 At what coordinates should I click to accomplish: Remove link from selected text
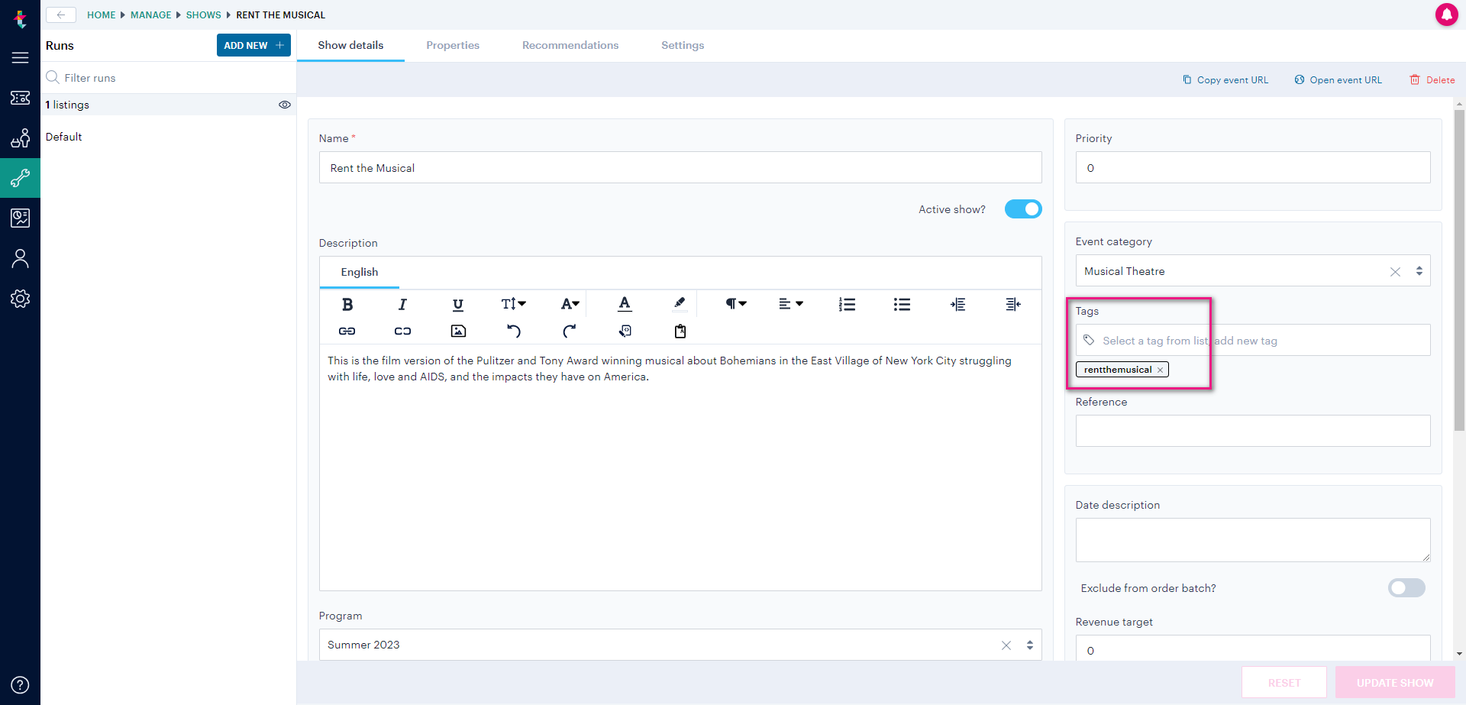click(x=402, y=331)
